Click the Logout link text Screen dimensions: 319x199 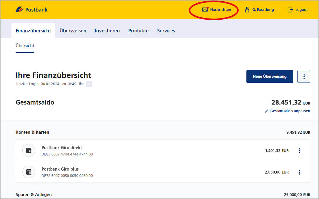pyautogui.click(x=301, y=10)
